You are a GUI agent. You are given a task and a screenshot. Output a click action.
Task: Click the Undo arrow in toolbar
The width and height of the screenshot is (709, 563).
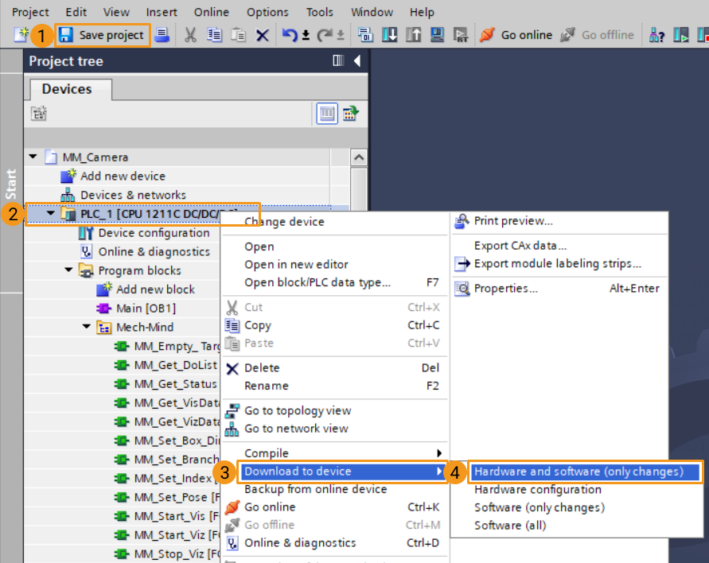[290, 35]
